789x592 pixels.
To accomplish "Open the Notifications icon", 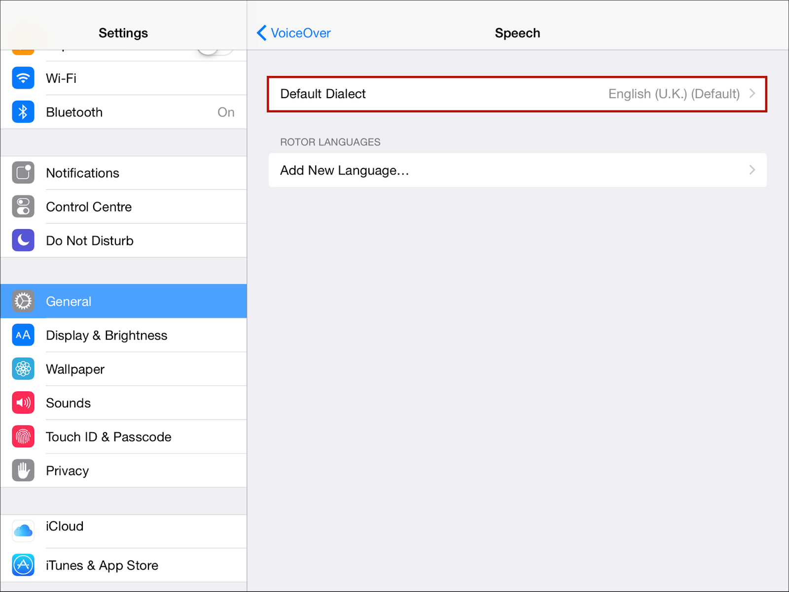I will pyautogui.click(x=23, y=173).
